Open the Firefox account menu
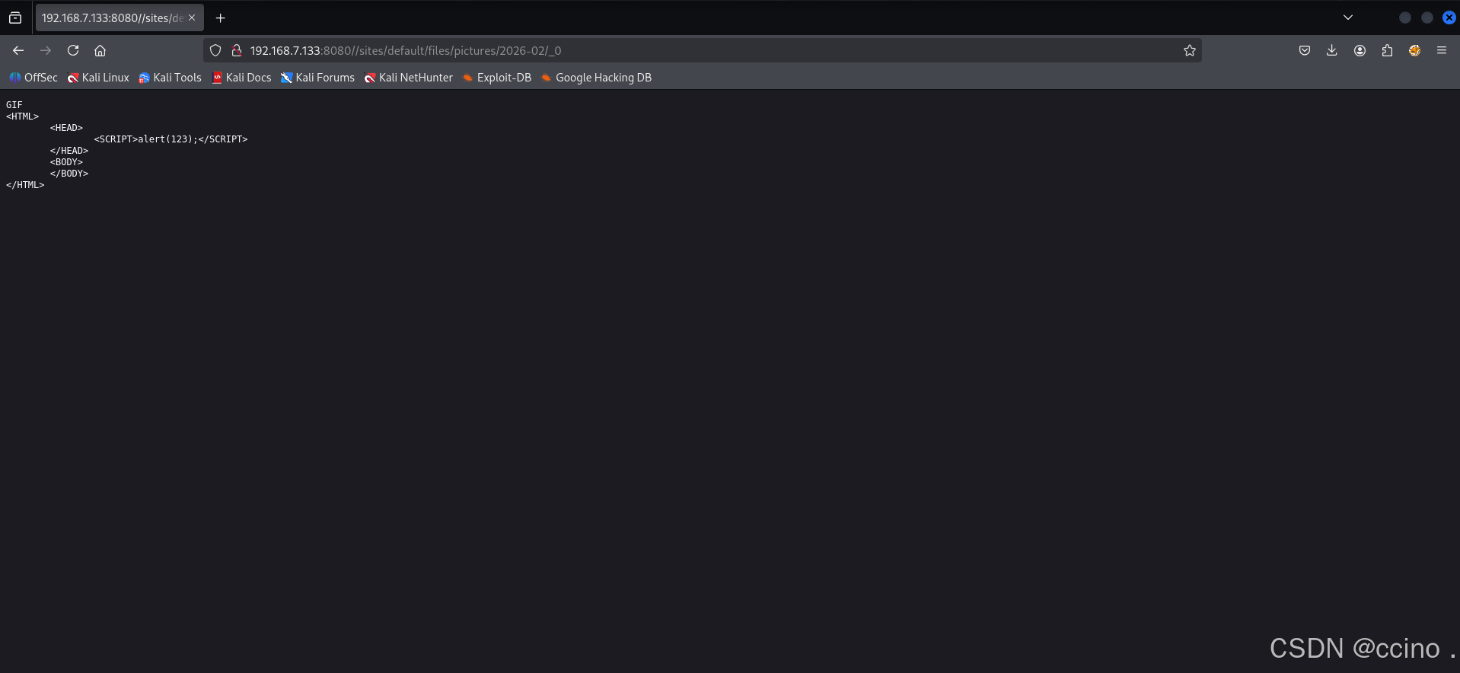The width and height of the screenshot is (1460, 673). (x=1360, y=50)
